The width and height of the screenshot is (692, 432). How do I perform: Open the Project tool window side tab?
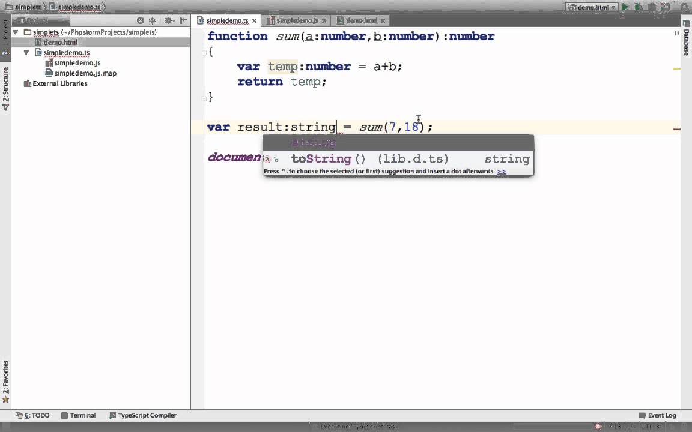[x=5, y=37]
